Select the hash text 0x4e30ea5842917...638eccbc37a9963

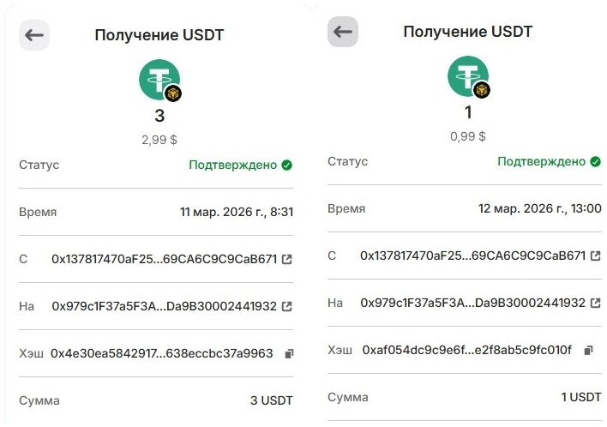pyautogui.click(x=162, y=353)
